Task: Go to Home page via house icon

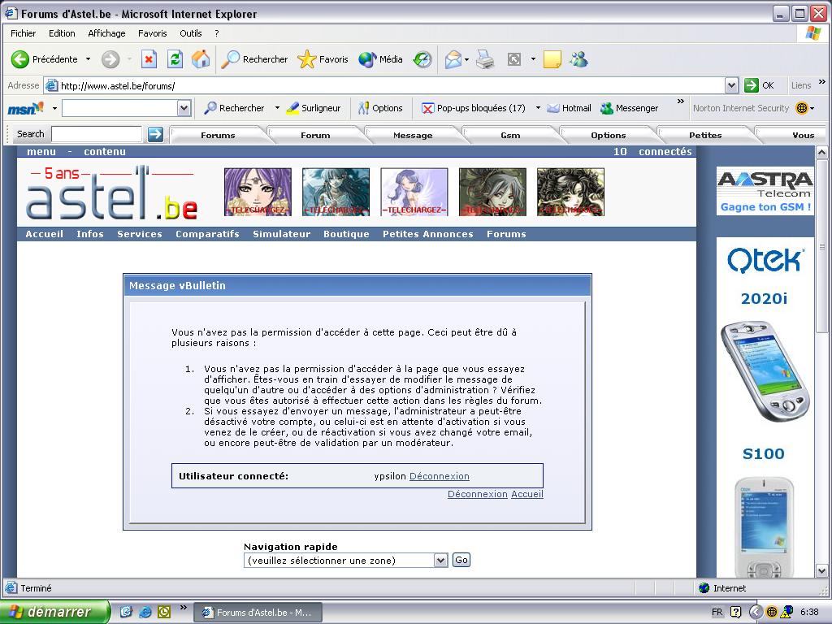Action: tap(200, 59)
